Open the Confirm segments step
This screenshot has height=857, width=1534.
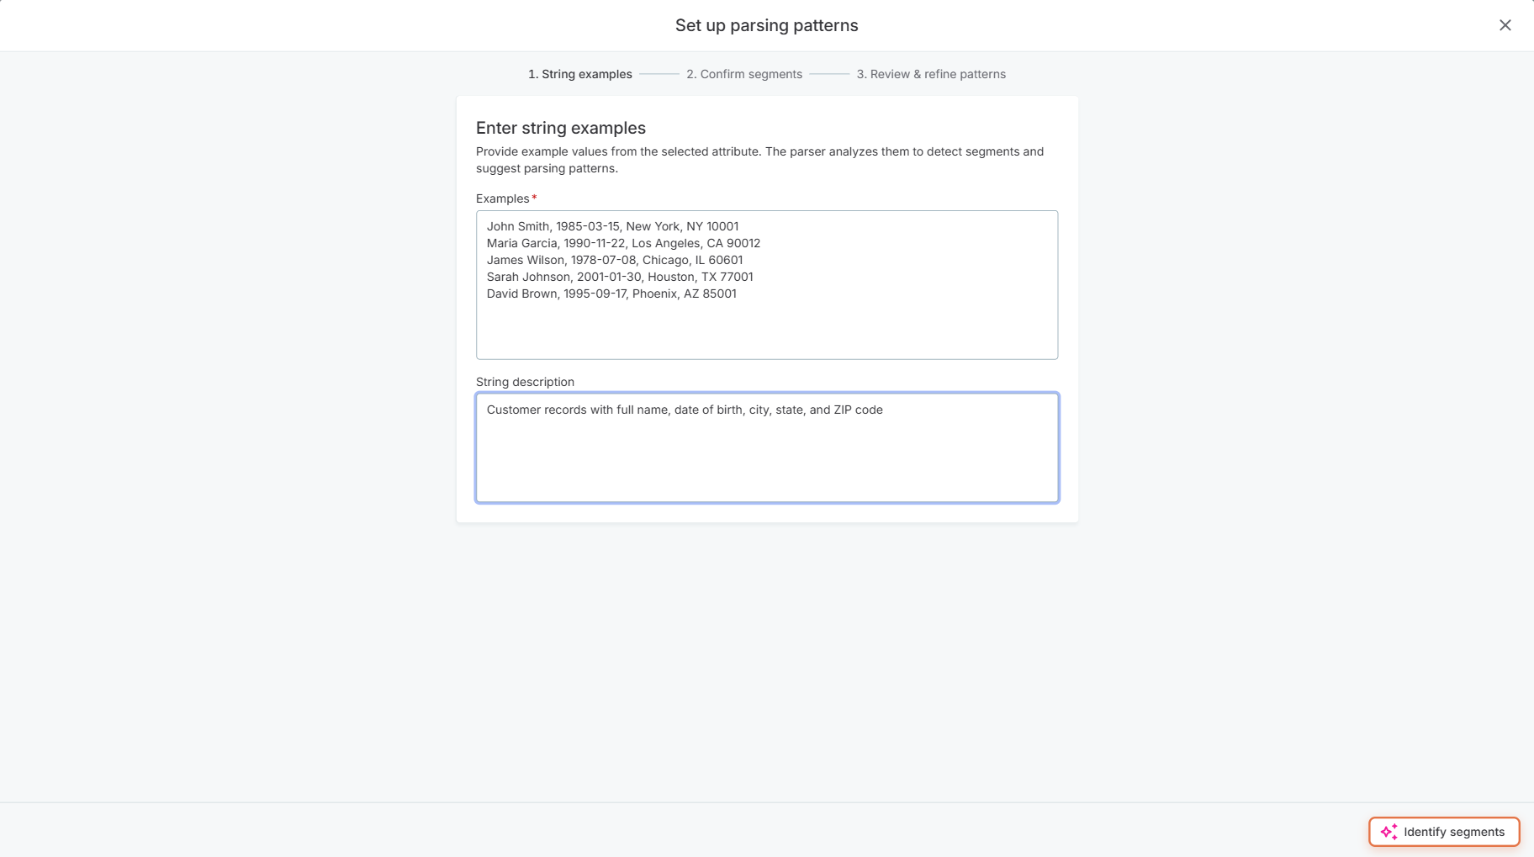point(744,74)
